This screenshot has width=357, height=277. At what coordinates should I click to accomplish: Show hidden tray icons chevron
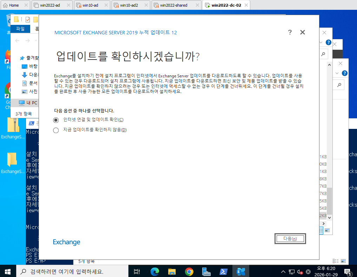click(283, 271)
